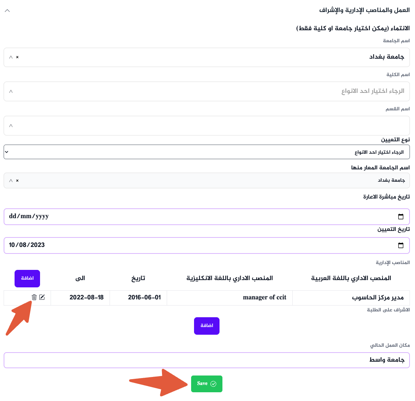Click the 2016-06-01 date cell
Screen dimensions: 415x401
pos(145,298)
